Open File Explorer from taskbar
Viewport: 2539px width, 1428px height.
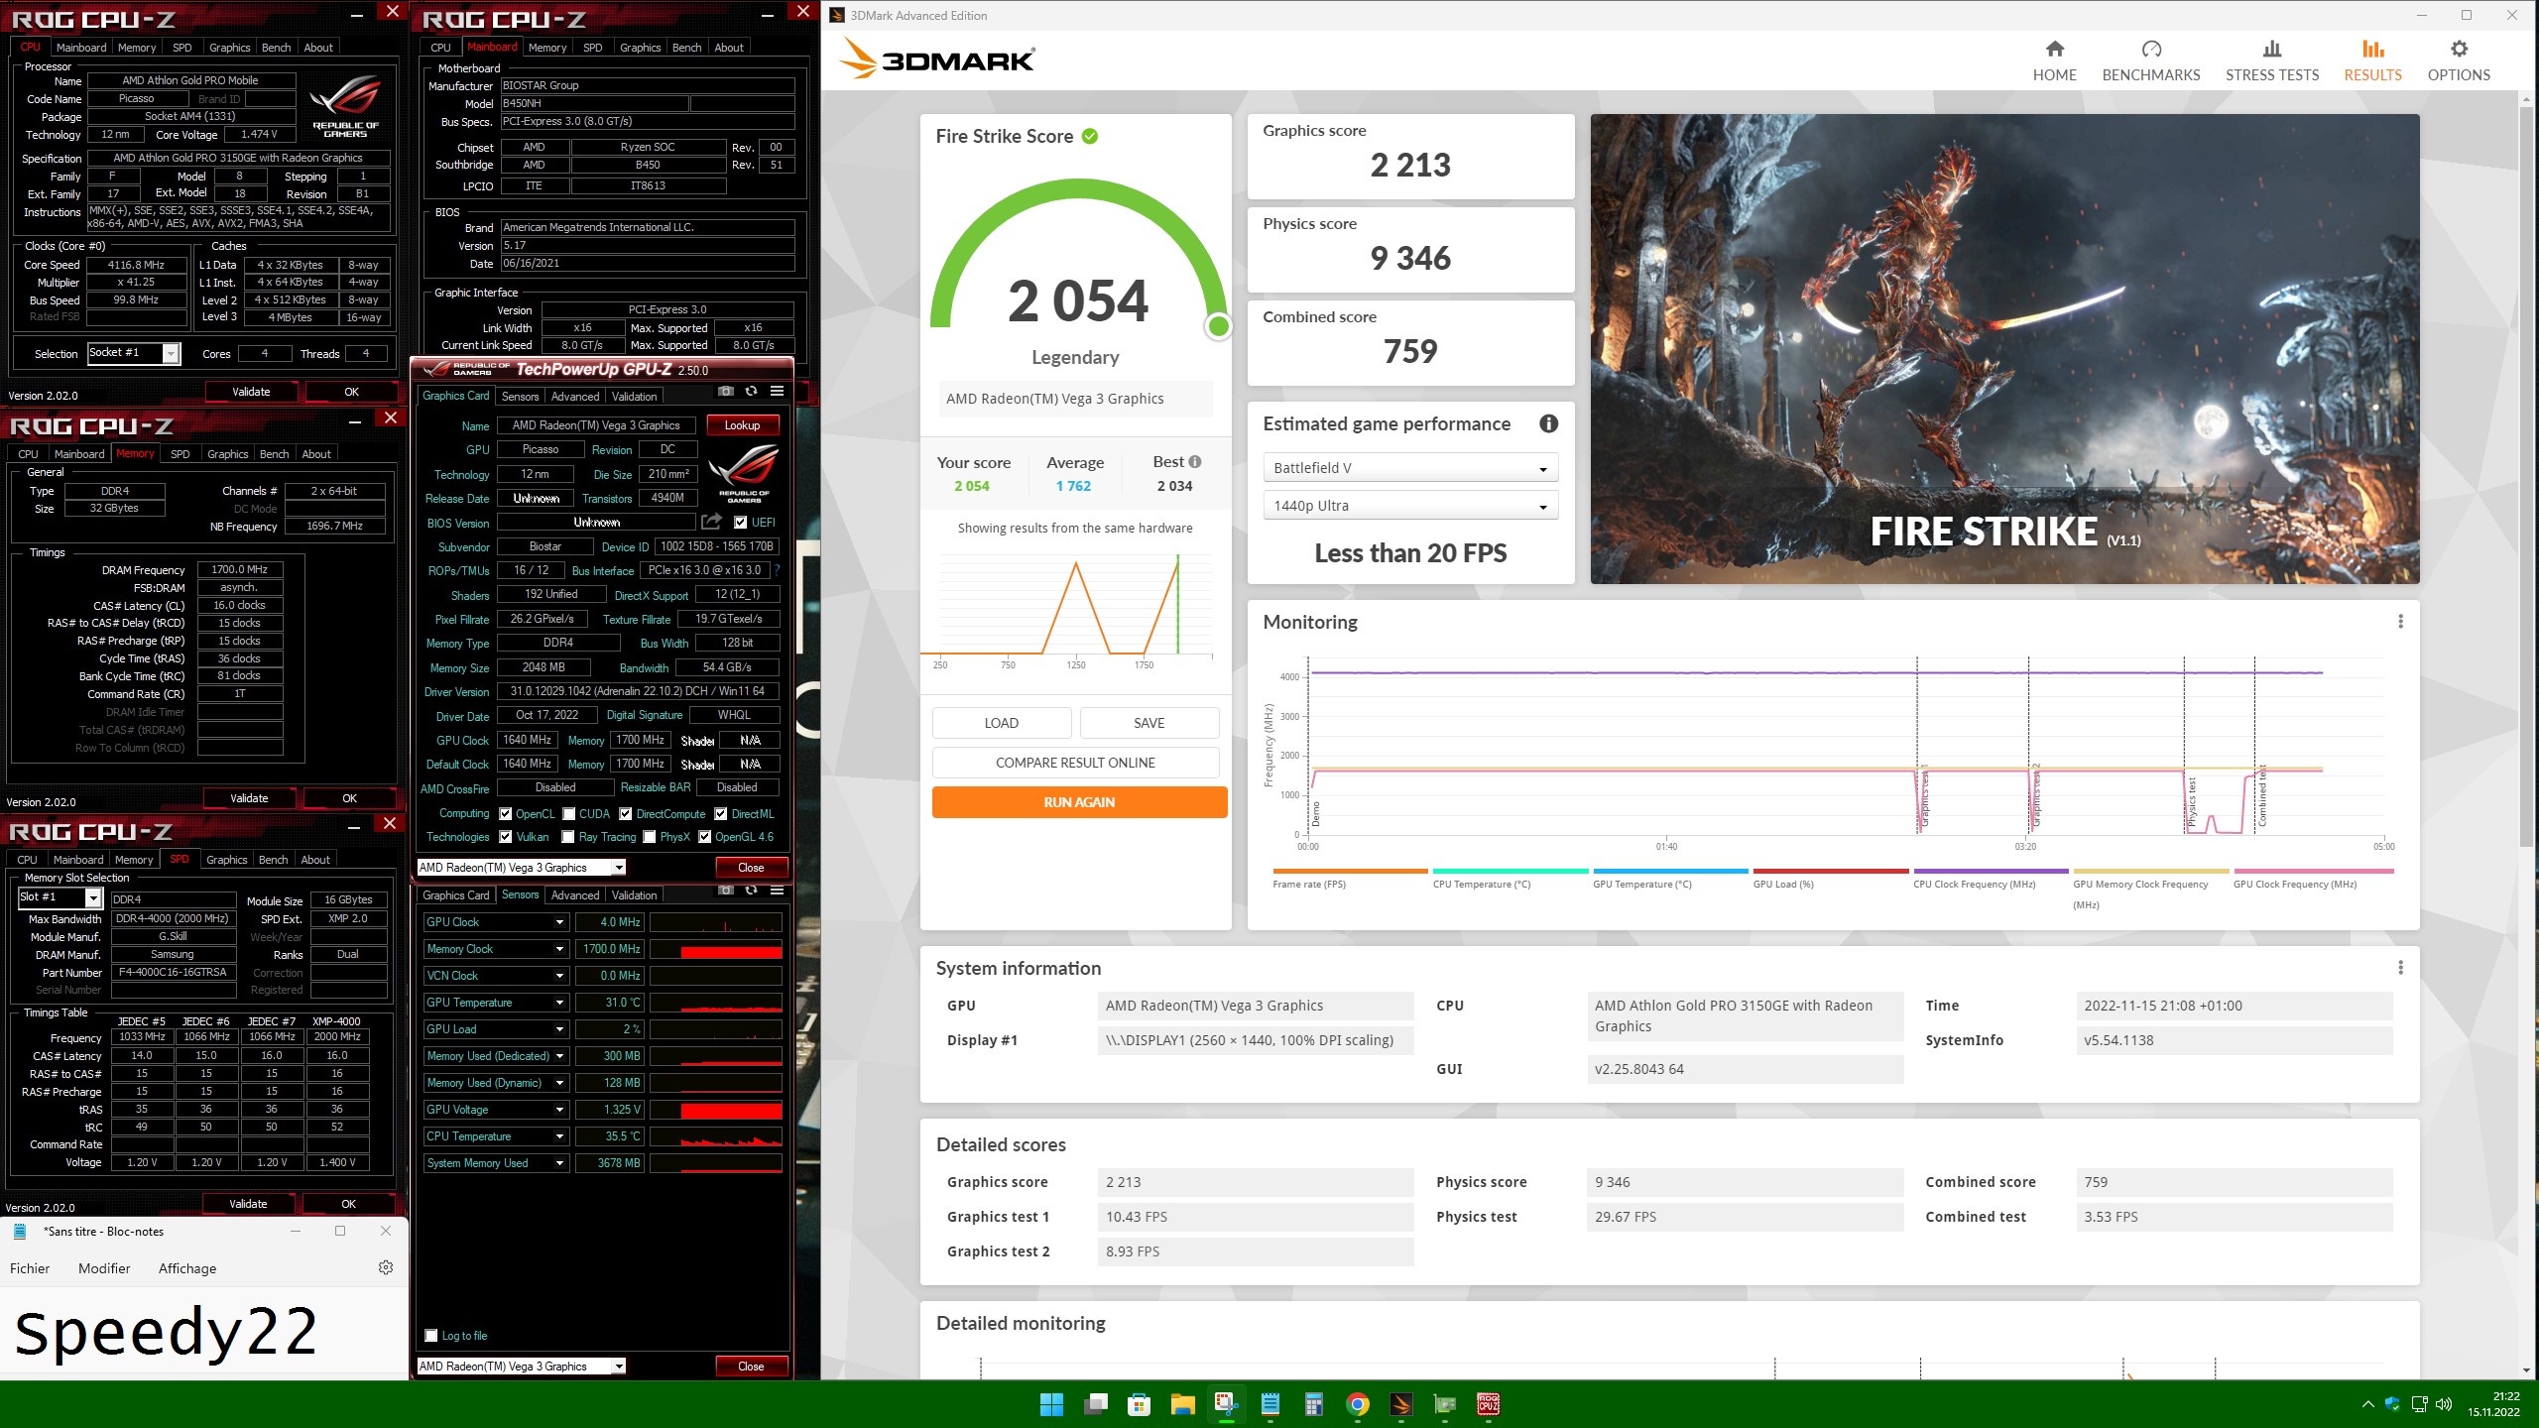tap(1182, 1404)
